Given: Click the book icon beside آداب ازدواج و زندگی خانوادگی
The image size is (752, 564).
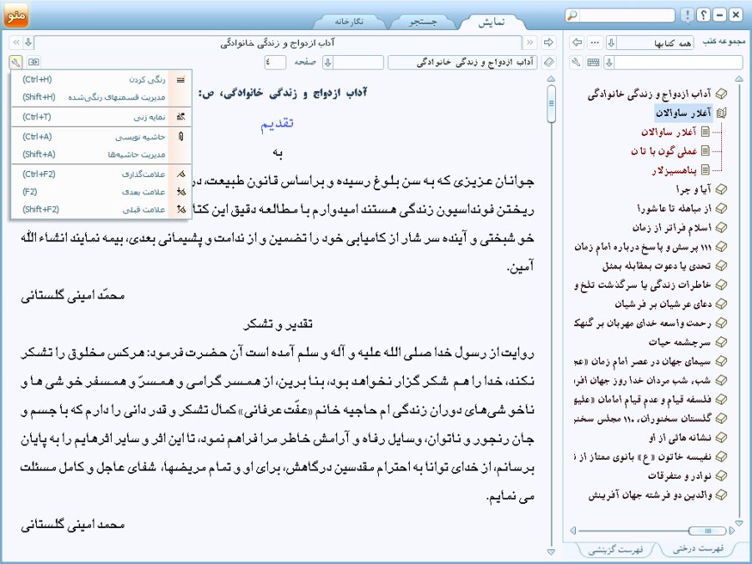Looking at the screenshot, I should [x=721, y=93].
